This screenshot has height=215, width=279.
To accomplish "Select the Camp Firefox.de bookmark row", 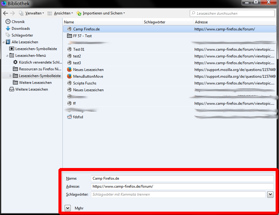I will [169, 29].
